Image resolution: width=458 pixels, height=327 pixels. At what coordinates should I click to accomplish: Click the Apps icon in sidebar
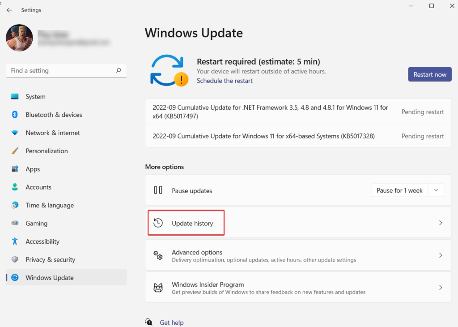[15, 169]
